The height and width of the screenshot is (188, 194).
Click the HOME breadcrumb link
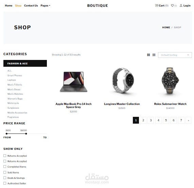click(166, 27)
